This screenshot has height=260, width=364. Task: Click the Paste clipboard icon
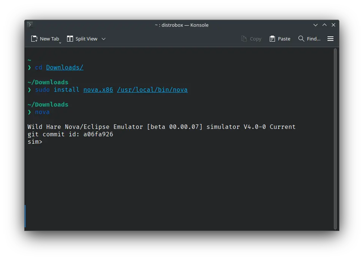click(272, 39)
